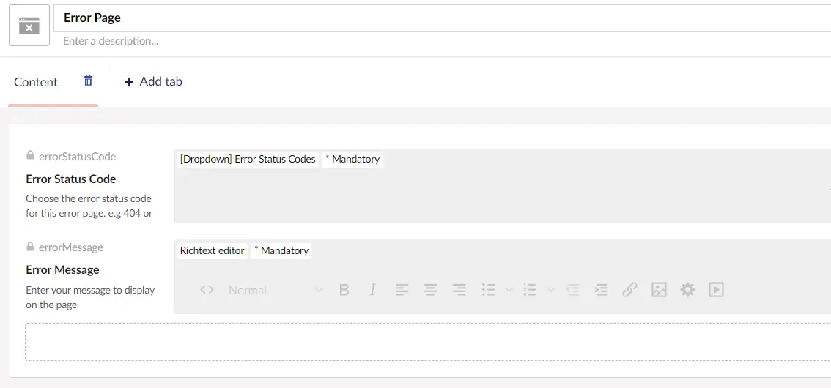Toggle italic formatting in richtext toolbar
The image size is (831, 388).
tap(372, 290)
